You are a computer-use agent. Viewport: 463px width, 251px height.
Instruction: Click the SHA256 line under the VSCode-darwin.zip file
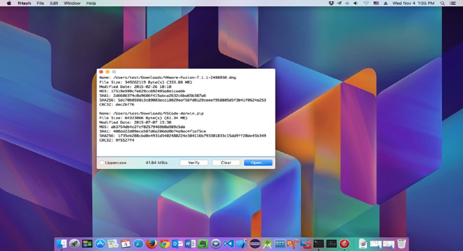[182, 136]
